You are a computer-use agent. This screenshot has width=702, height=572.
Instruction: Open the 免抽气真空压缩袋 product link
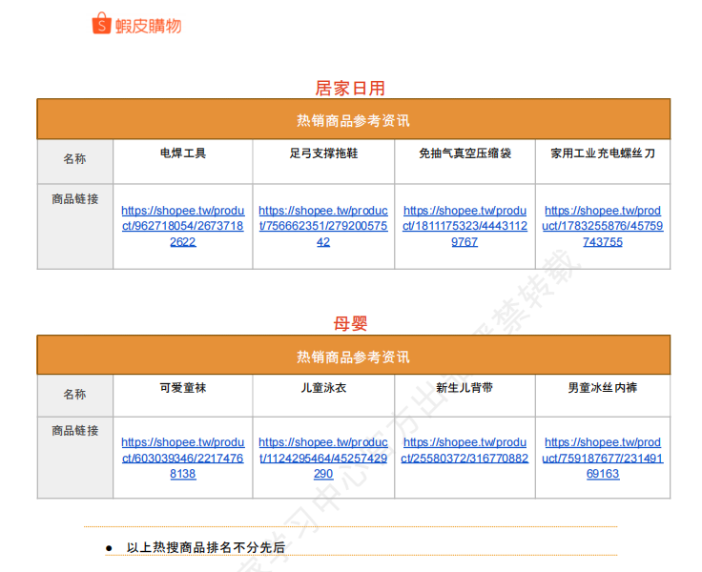[x=465, y=226]
